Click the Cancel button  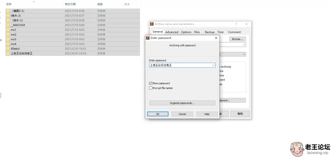(x=182, y=114)
